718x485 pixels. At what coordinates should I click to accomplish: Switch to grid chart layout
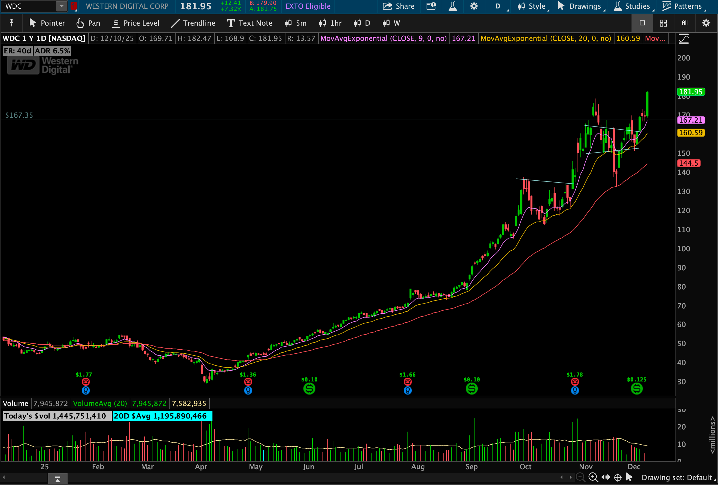pyautogui.click(x=663, y=23)
